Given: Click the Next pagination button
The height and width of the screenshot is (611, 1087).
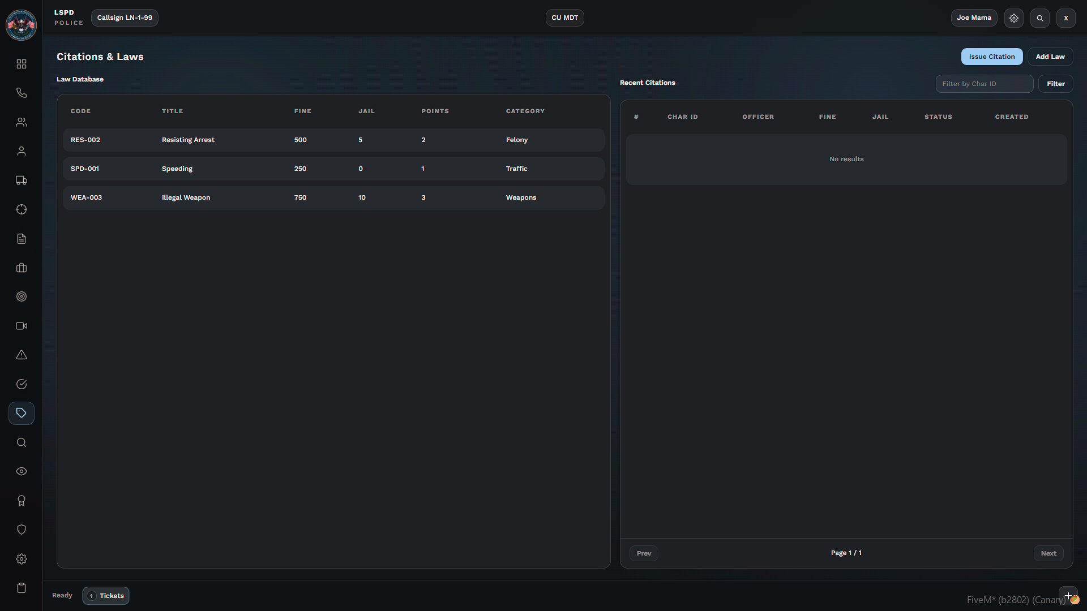Looking at the screenshot, I should [1048, 553].
